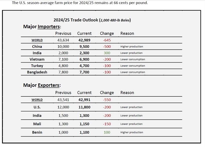The image size is (205, 147).
Task: Click the Mali row label
Action: (37, 124)
